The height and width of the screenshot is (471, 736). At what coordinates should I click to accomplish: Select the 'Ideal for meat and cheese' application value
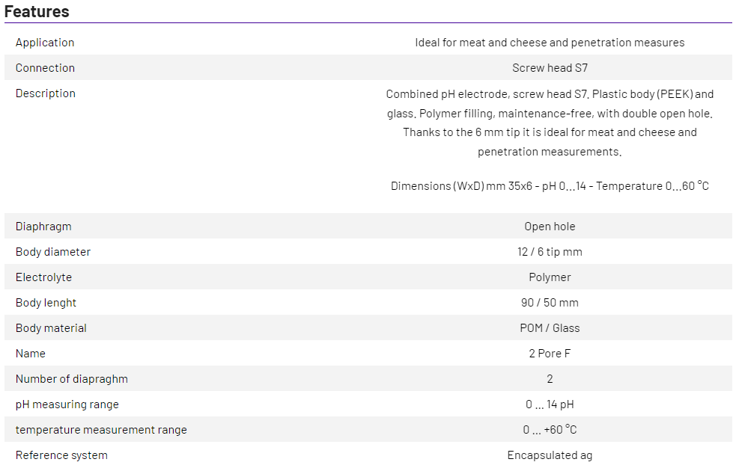[x=550, y=43]
